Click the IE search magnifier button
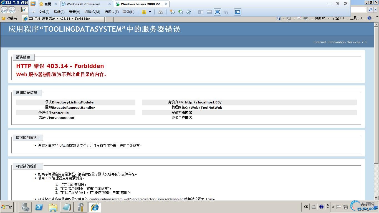Image resolution: width=379 pixels, height=213 pixels. tap(370, 10)
